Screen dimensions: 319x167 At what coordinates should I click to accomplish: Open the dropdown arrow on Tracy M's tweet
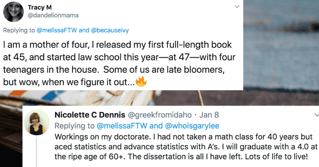point(236,7)
